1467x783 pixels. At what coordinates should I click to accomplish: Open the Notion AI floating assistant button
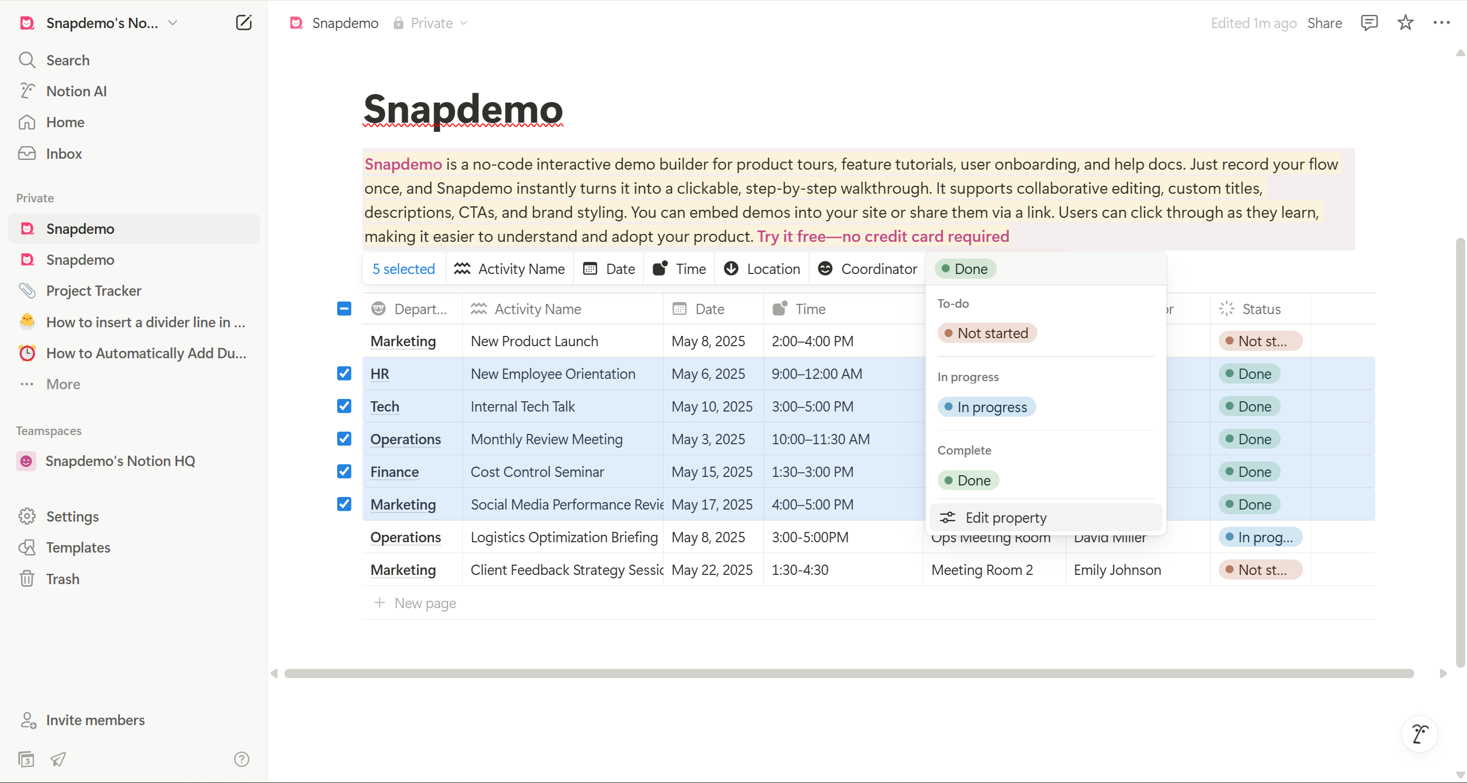pyautogui.click(x=1419, y=734)
